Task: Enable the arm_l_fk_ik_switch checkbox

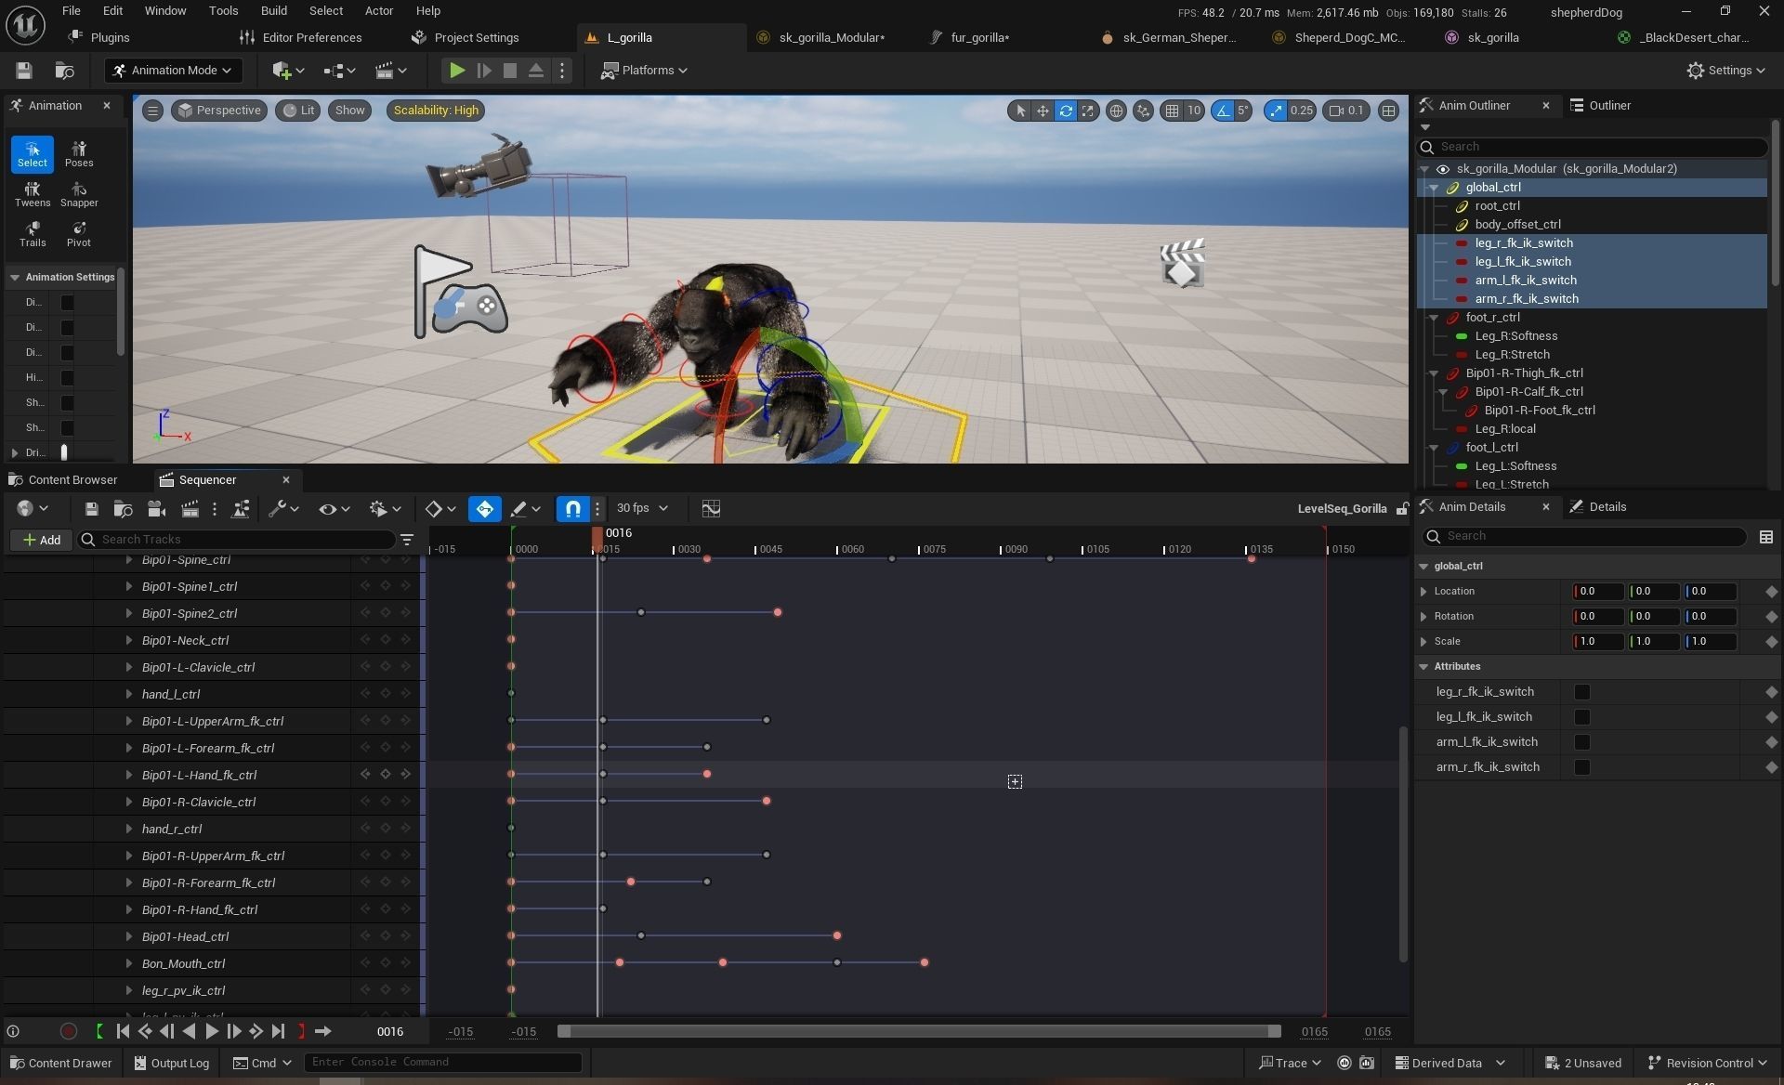Action: tap(1581, 742)
